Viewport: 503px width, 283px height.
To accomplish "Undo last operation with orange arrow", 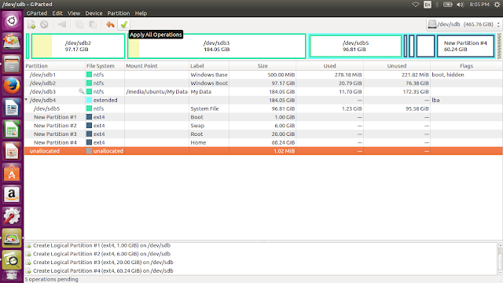I will click(x=110, y=24).
